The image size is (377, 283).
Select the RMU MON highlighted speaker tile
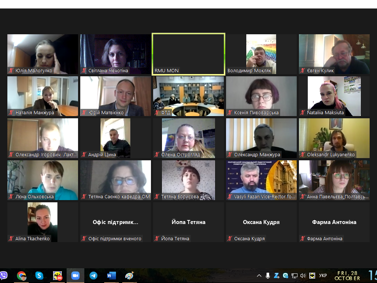[188, 54]
